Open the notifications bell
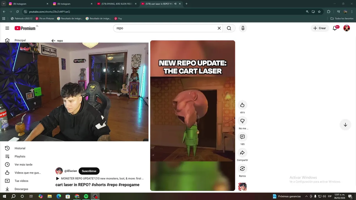Image resolution: width=356 pixels, height=200 pixels. coord(335,28)
